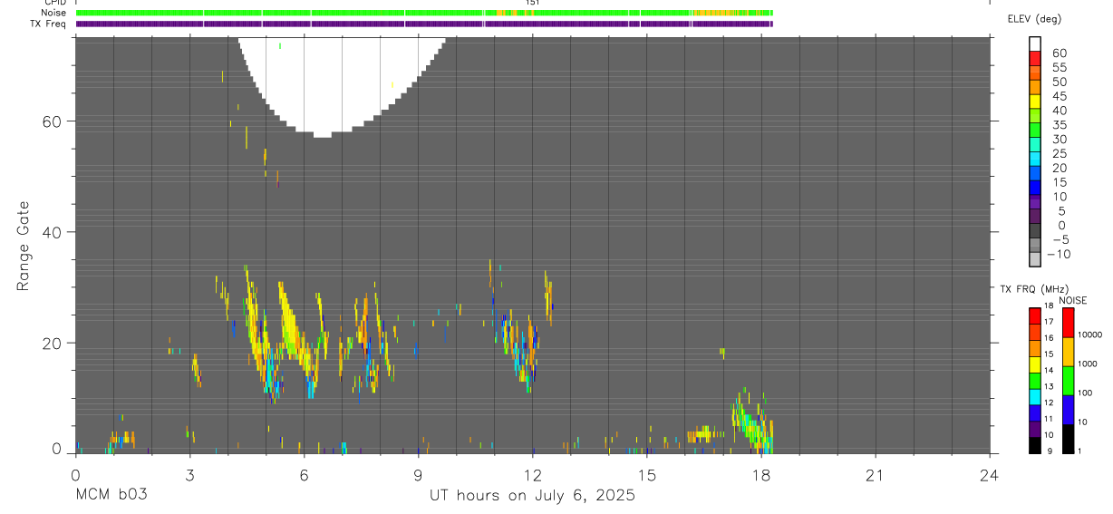Click the NOISE scale value "10000"
Image resolution: width=1113 pixels, height=514 pixels.
point(1090,335)
